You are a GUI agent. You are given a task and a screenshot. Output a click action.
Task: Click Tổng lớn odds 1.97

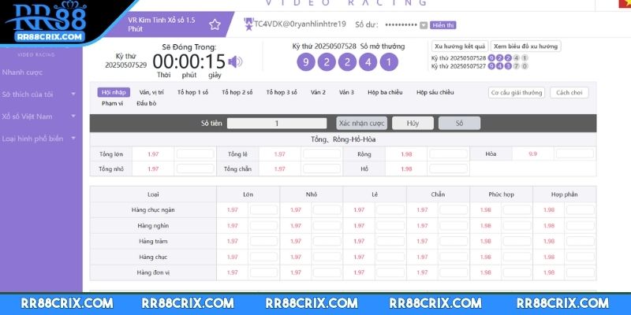pos(153,154)
